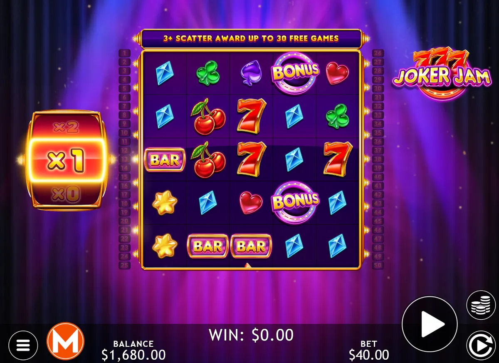499x363 pixels.
Task: Click the orange M logo icon
Action: (x=65, y=341)
